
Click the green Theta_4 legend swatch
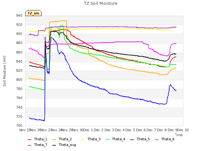point(107,140)
